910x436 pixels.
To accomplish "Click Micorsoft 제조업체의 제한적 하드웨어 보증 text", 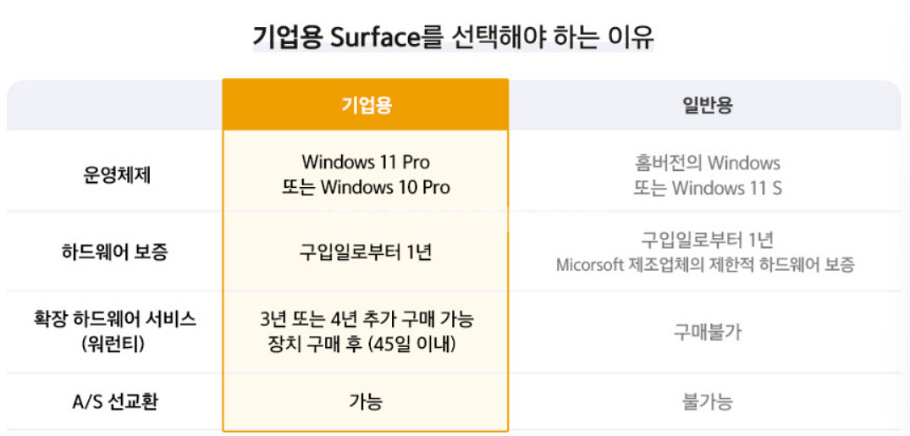I will click(x=706, y=265).
